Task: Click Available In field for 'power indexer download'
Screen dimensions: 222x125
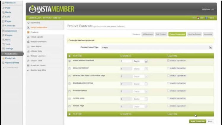Action: pyautogui.click(x=126, y=61)
